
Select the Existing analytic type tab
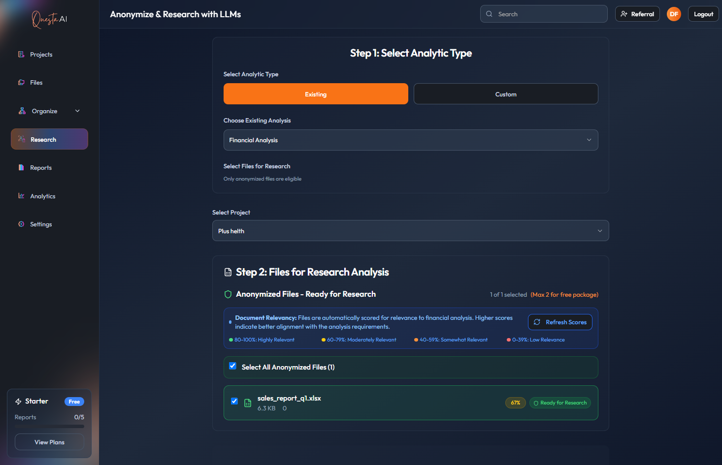coord(315,94)
